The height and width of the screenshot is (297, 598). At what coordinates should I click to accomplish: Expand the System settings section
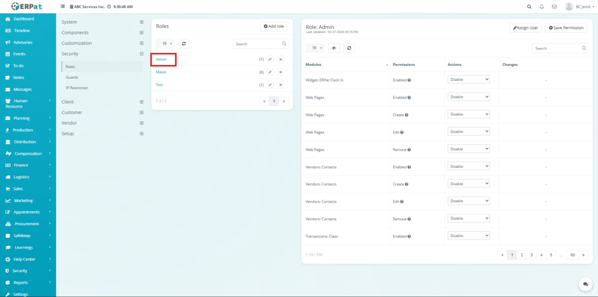(x=141, y=22)
